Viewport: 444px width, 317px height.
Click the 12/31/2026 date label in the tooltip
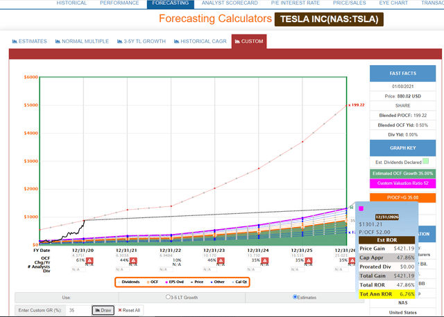tap(387, 217)
